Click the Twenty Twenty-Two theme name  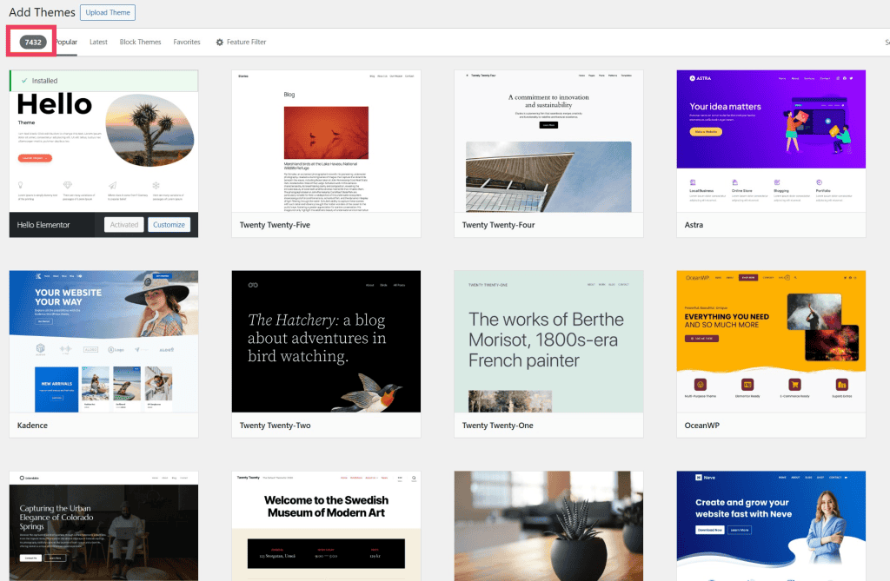tap(275, 425)
